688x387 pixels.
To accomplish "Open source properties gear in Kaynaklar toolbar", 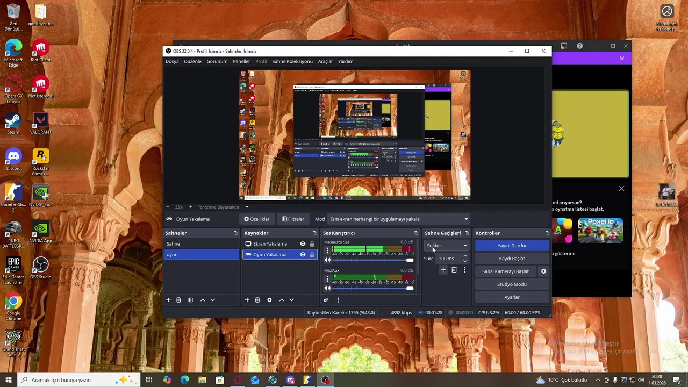I will click(x=269, y=300).
